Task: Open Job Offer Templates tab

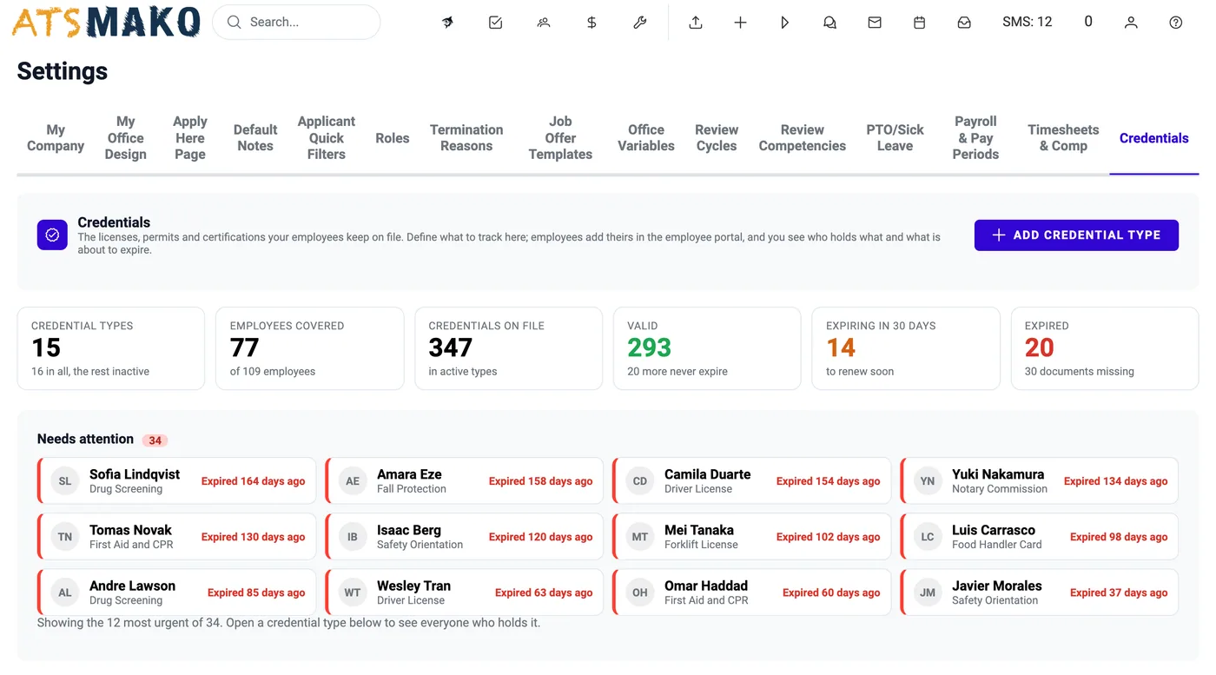Action: coord(560,138)
